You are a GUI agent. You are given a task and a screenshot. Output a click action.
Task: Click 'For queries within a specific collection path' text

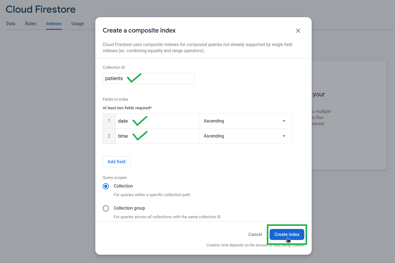pyautogui.click(x=152, y=195)
